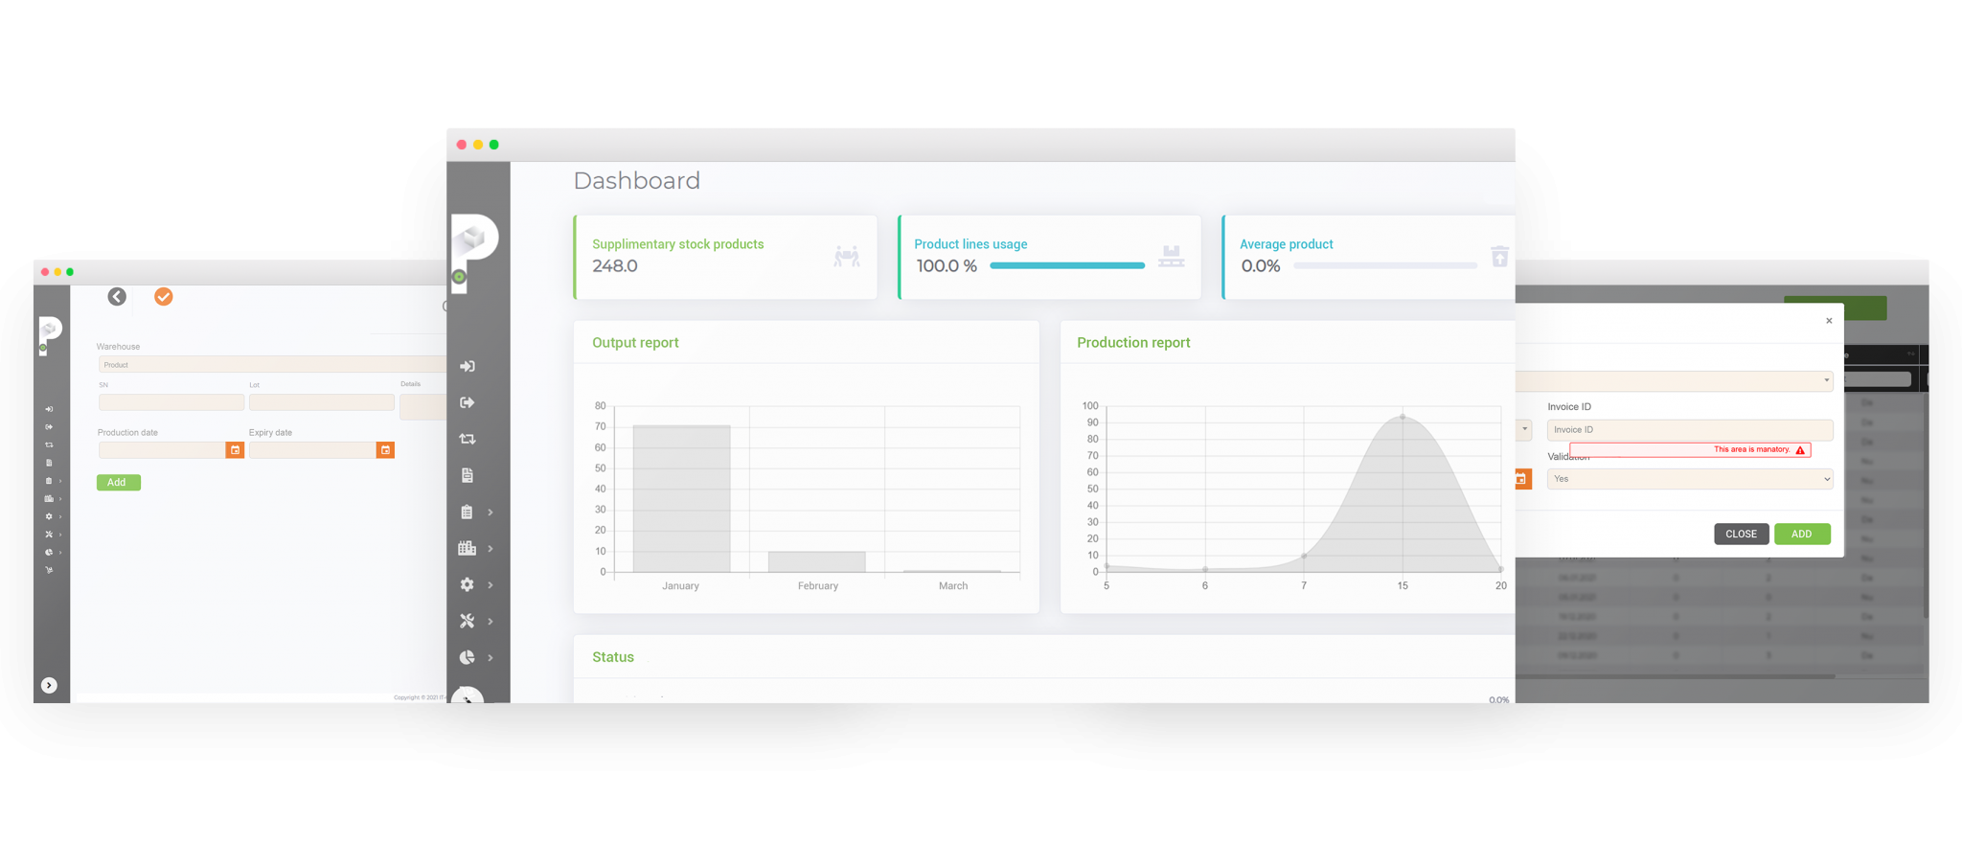Expand sidebar via round arrow in Warehouse window

tap(49, 685)
